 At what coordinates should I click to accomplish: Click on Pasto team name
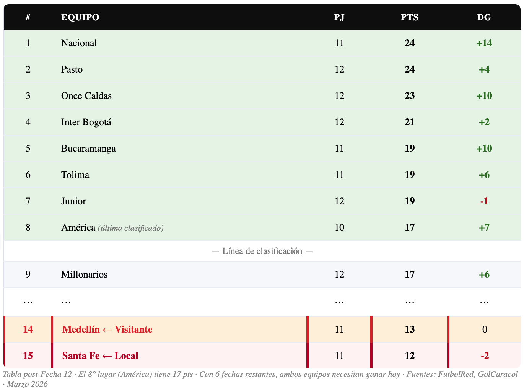tap(72, 69)
